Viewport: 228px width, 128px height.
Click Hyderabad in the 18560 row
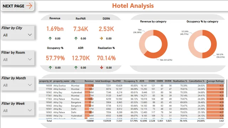(77, 116)
